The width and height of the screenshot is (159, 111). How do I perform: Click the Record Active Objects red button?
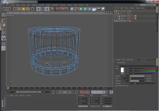(81, 92)
